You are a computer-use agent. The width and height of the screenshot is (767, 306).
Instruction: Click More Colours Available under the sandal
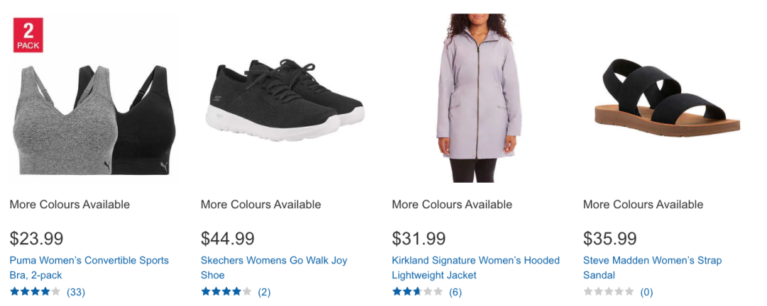click(643, 205)
